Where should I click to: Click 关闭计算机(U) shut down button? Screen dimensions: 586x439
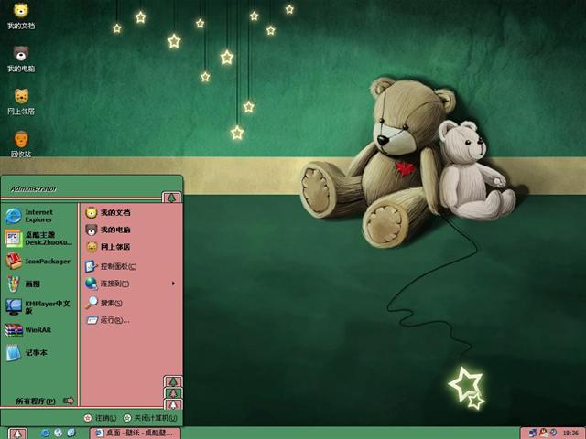[x=150, y=418]
